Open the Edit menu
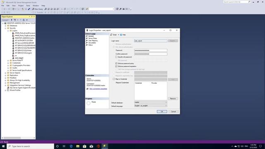 pyautogui.click(x=8, y=5)
